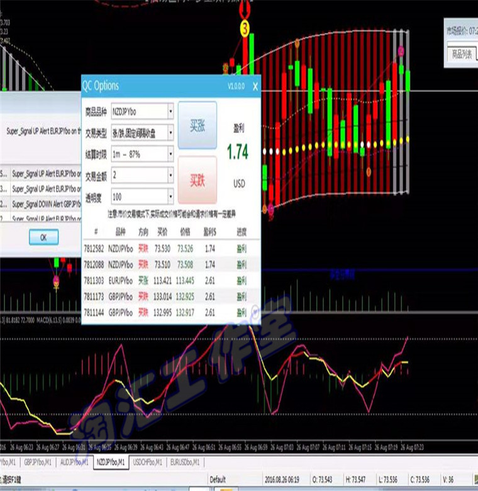Screen dimensions: 478x491
Task: Click the yellow number 3 signal marker
Action: (245, 28)
